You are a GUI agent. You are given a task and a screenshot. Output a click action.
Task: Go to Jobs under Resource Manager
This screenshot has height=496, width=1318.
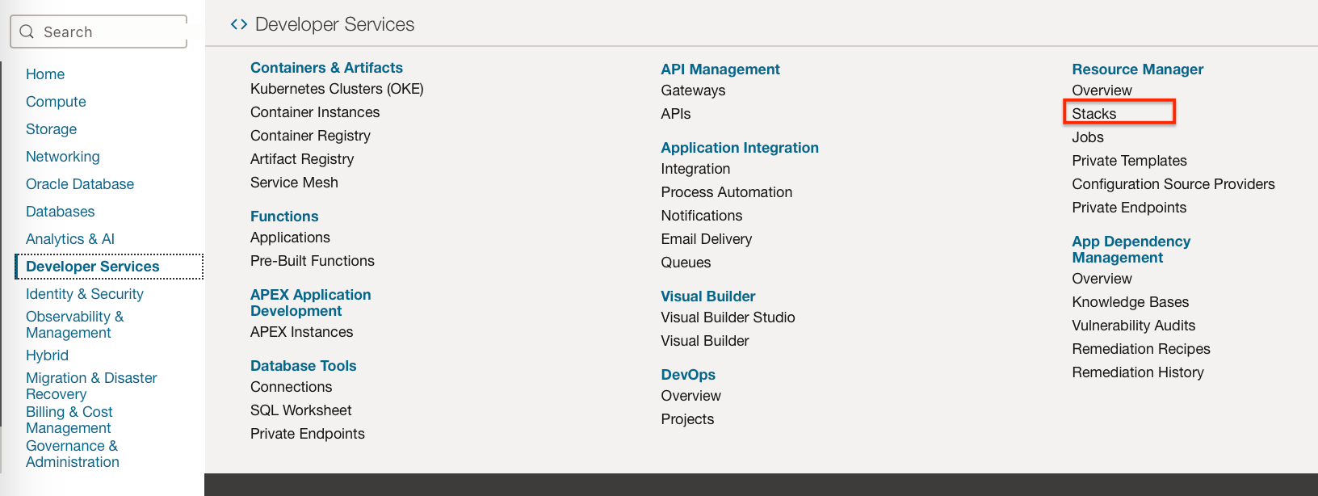[x=1087, y=137]
